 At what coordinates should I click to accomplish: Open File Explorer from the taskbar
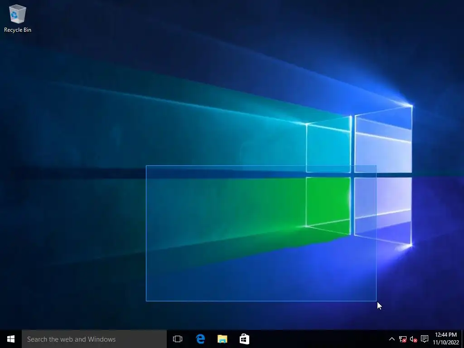click(x=222, y=339)
